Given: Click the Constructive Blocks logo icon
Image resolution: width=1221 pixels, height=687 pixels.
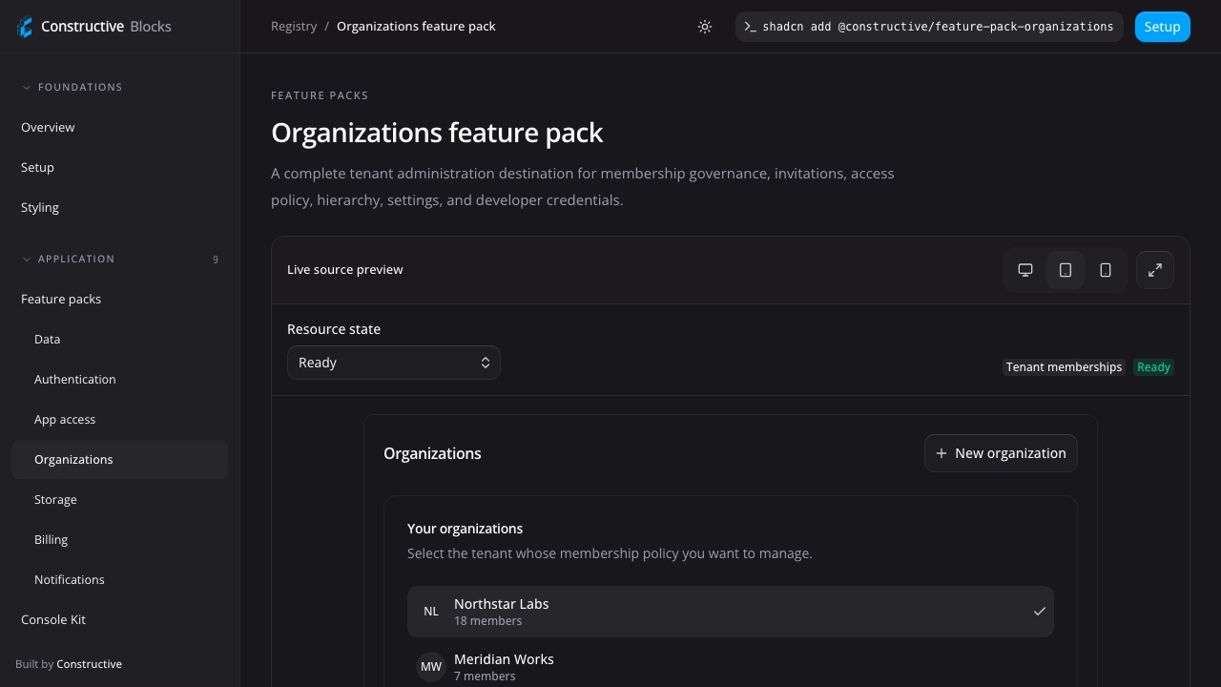Looking at the screenshot, I should coord(25,27).
